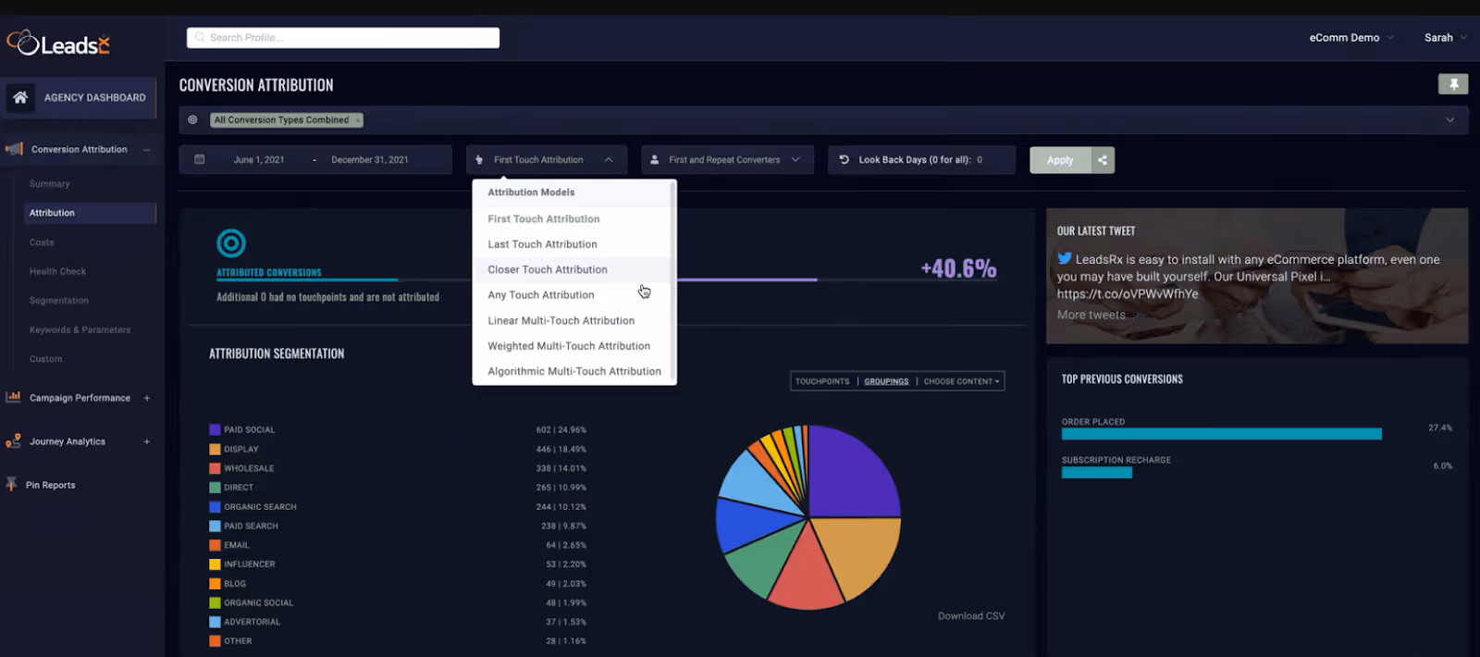Click the Paid Social purple color swatch

click(215, 429)
